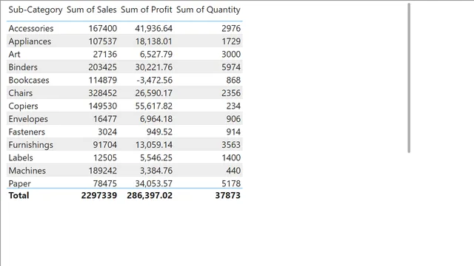Click Copiers quantity 234
The image size is (474, 266).
pyautogui.click(x=233, y=106)
